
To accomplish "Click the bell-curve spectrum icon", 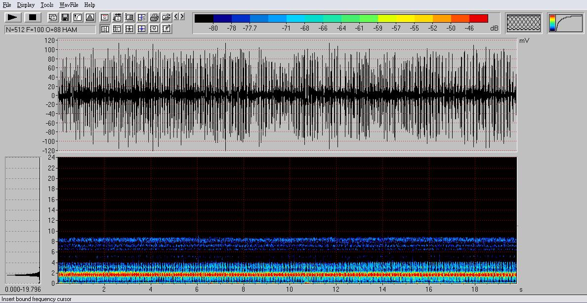I will click(x=89, y=18).
